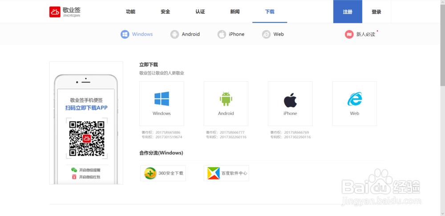Click 开启微信红包 text on phone mockup
This screenshot has height=216, width=445.
(x=90, y=177)
